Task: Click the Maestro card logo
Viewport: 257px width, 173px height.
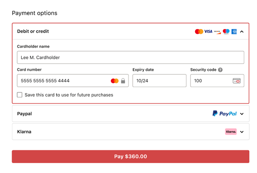Action: click(226, 31)
